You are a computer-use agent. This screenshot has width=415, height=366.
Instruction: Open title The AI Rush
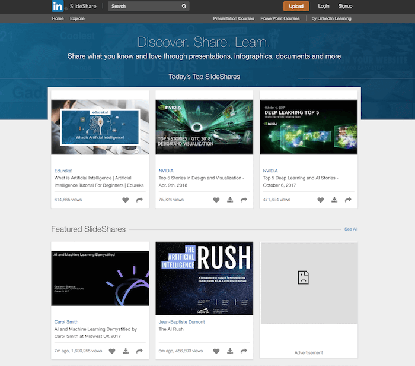tap(171, 329)
